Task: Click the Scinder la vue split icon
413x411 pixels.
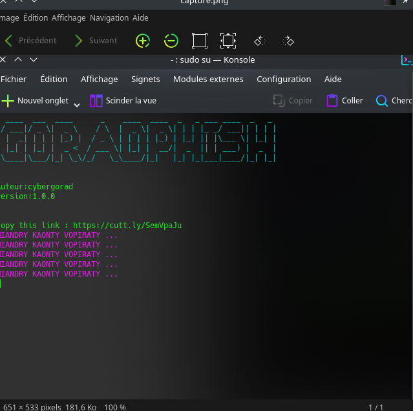Action: point(96,101)
